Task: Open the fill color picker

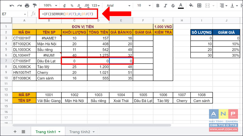Action: 191,5
